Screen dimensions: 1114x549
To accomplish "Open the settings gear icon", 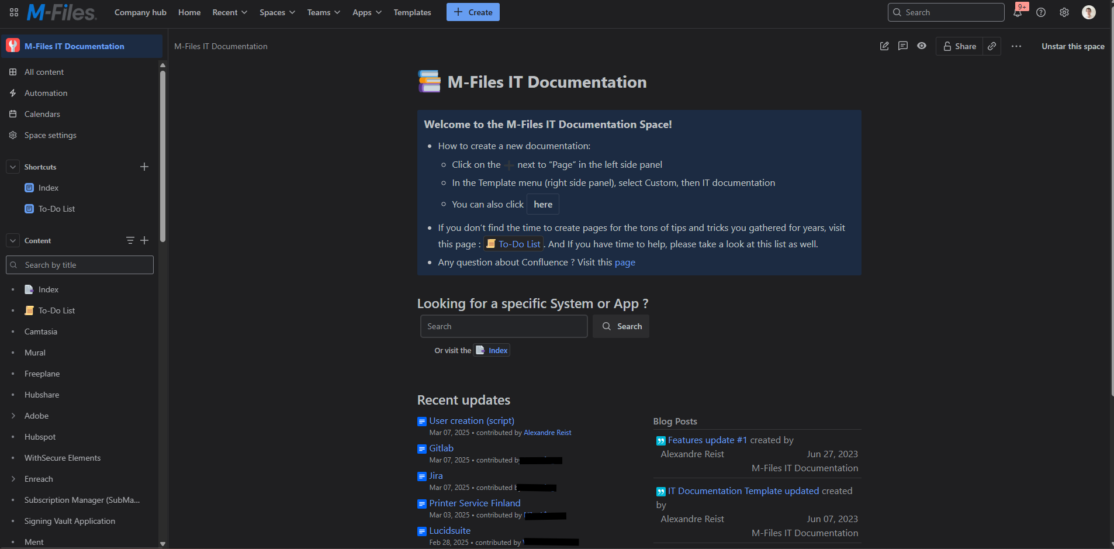I will click(x=1064, y=12).
